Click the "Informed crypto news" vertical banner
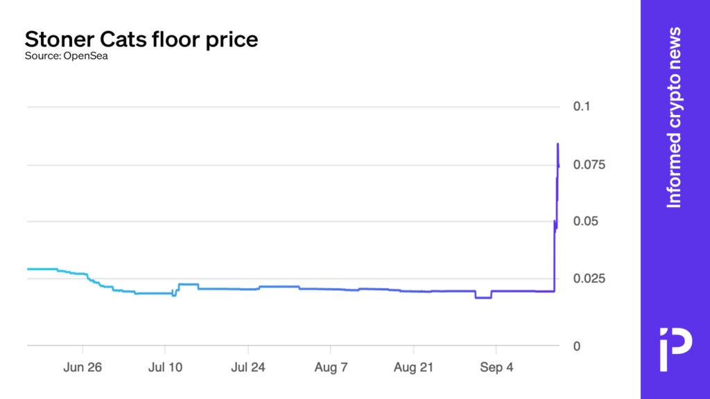 point(674,118)
